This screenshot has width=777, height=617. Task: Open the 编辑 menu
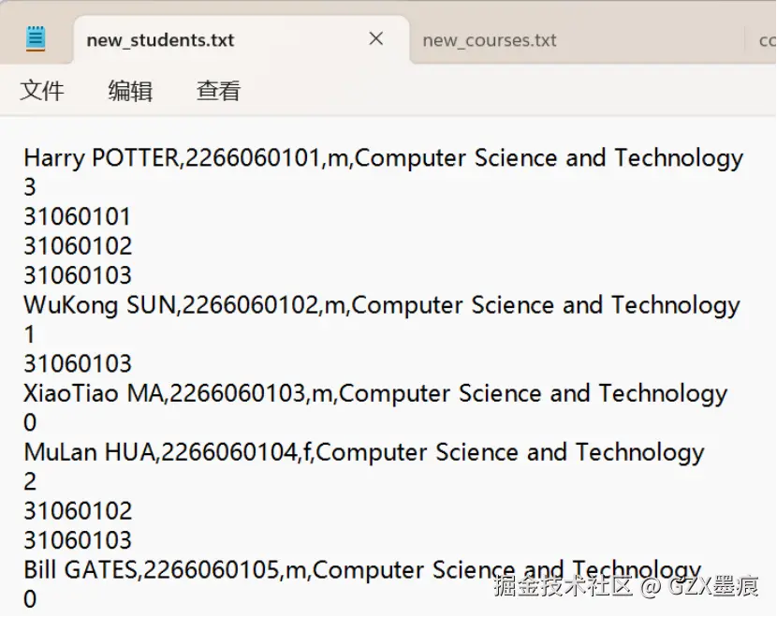(130, 91)
